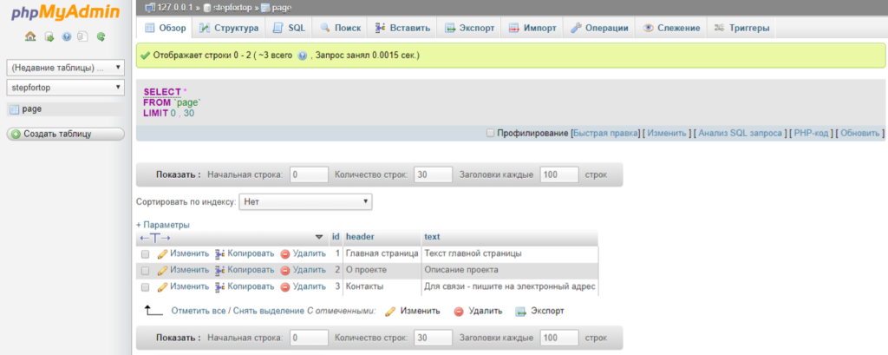Focus the upper 'Количество строк' field
This screenshot has height=355, width=888.
(x=434, y=174)
